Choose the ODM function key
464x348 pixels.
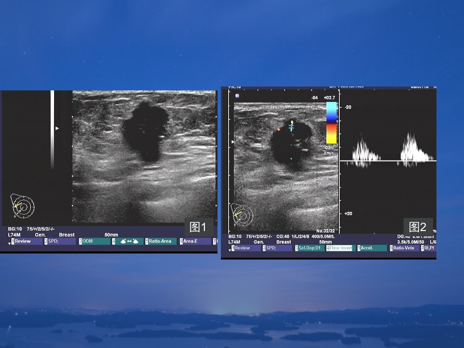(94, 241)
